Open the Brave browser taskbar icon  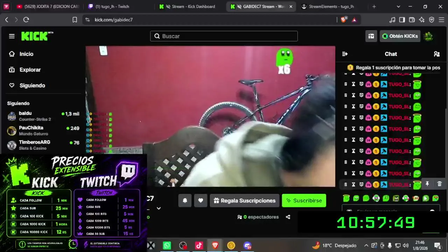(x=215, y=245)
